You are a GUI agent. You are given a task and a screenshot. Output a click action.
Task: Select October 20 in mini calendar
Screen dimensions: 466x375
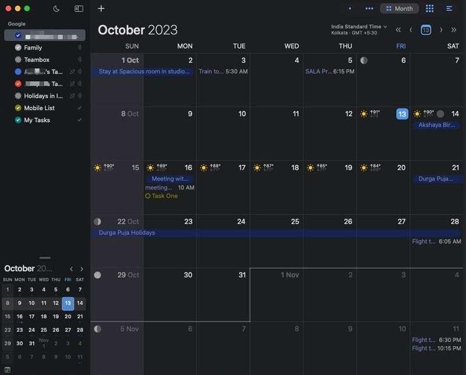click(68, 316)
